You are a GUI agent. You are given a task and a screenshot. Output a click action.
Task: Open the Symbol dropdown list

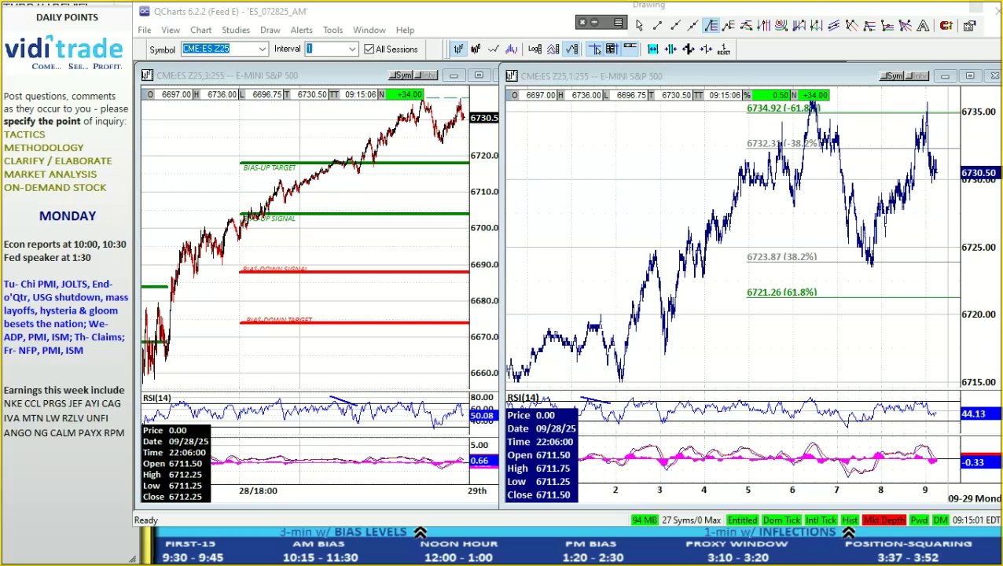click(x=263, y=49)
